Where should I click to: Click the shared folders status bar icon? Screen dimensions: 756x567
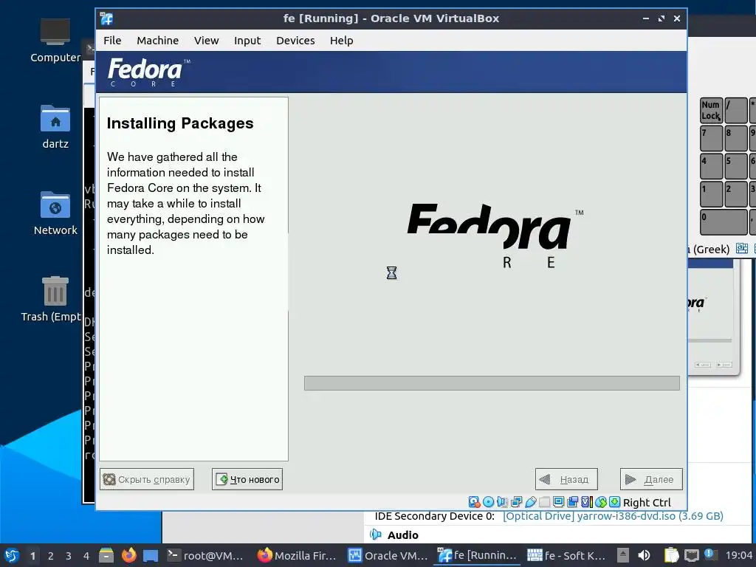[x=544, y=502]
